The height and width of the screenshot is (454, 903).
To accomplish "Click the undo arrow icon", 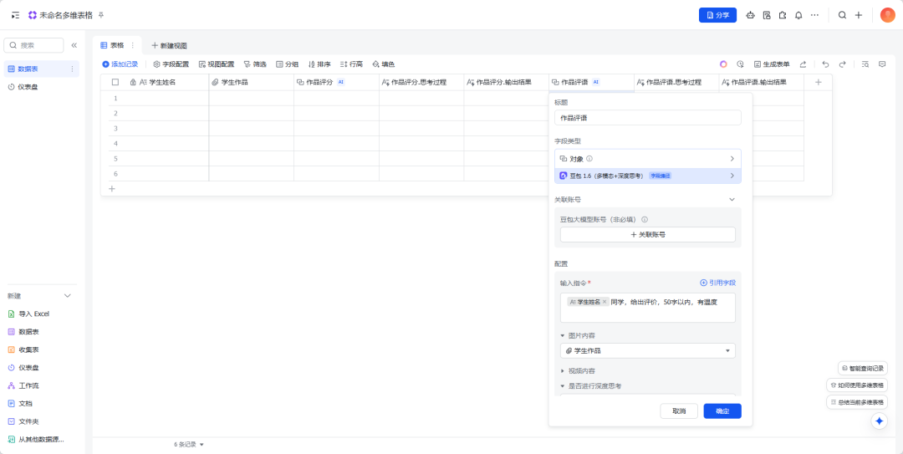I will (x=825, y=64).
